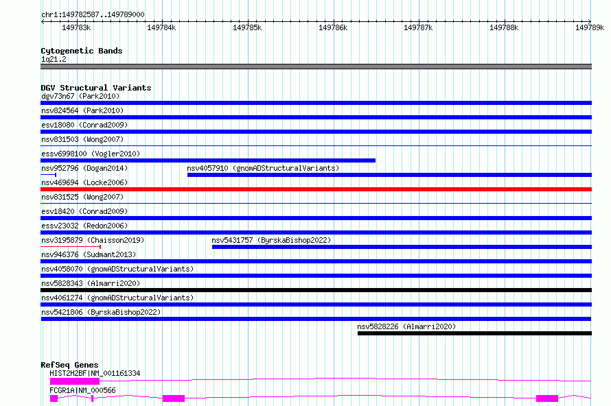Click the FCGR1A exon block below 149784k
This screenshot has height=406, width=611.
click(x=174, y=398)
